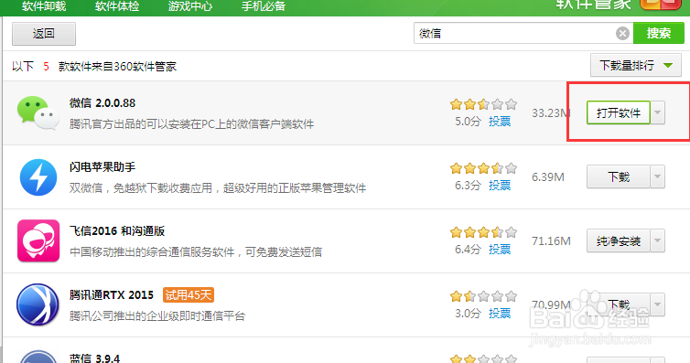Screen dimensions: 690x363
Task: Download 腾讯通RTX 2015 with 下载 button
Action: coord(619,304)
